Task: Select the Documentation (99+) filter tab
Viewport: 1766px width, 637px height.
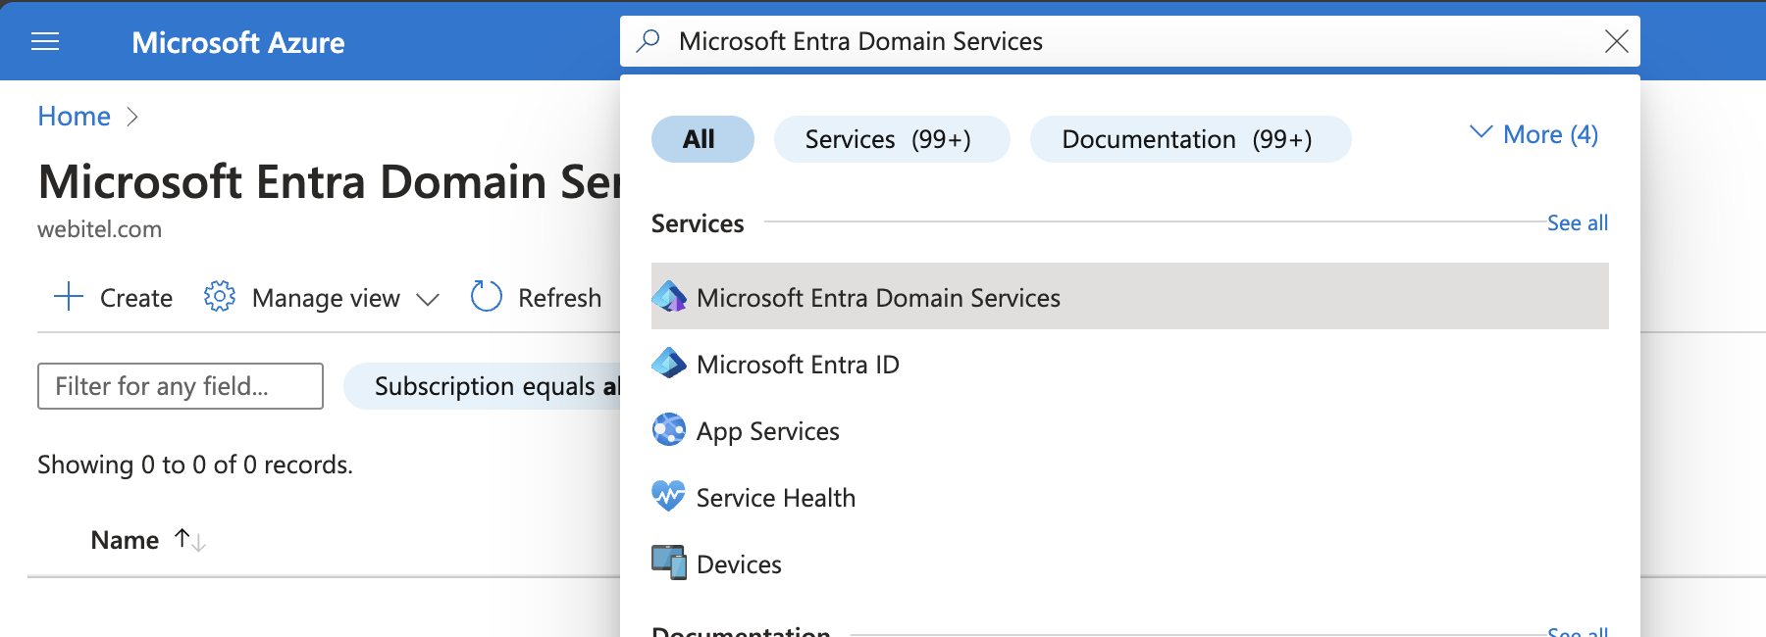Action: point(1190,139)
